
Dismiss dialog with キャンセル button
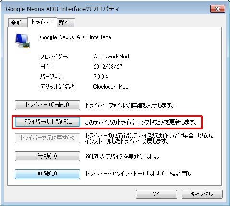coord(202,194)
